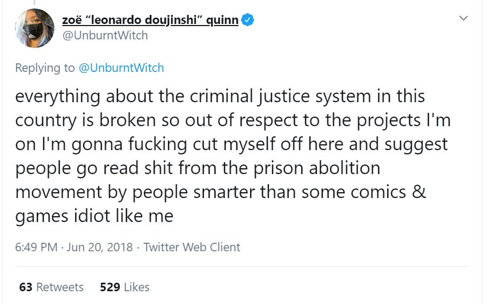View the Likes list
487x304 pixels.
pos(137,287)
